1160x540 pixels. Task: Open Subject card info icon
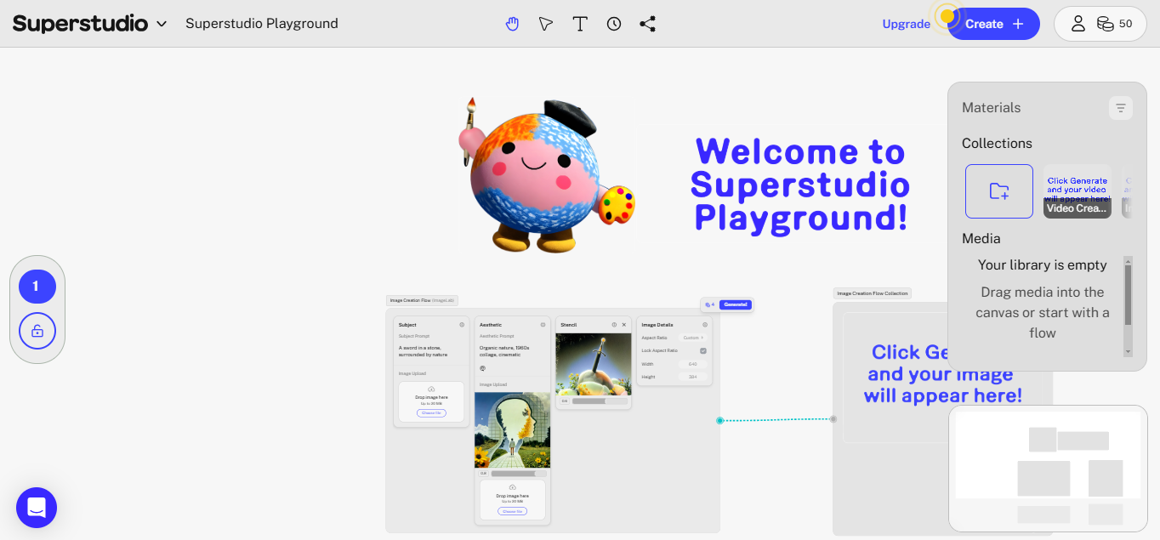point(462,325)
